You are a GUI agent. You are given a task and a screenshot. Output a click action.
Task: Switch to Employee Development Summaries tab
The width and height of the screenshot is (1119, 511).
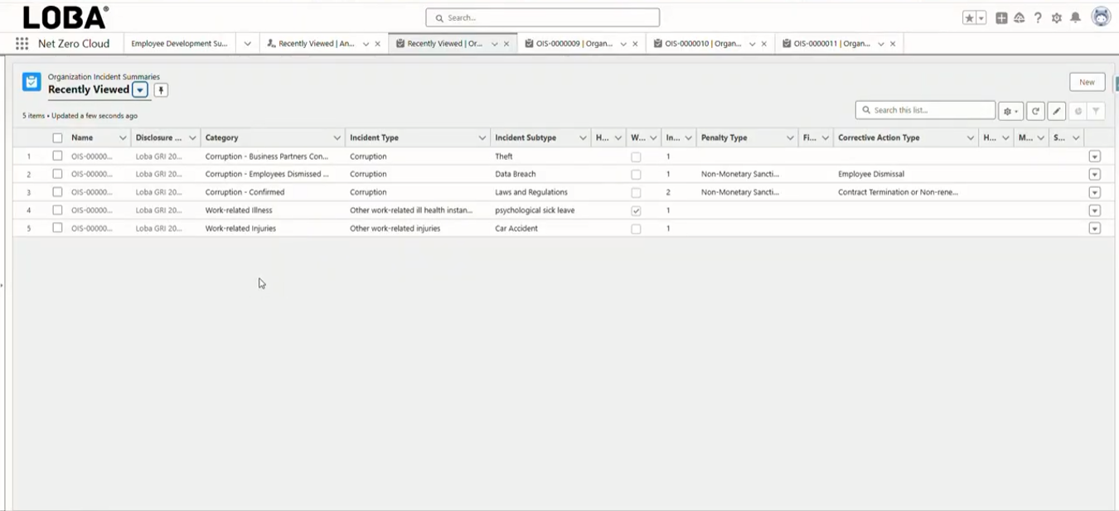[179, 44]
